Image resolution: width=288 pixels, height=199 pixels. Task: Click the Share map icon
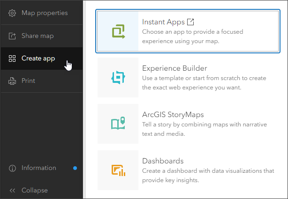pos(12,36)
